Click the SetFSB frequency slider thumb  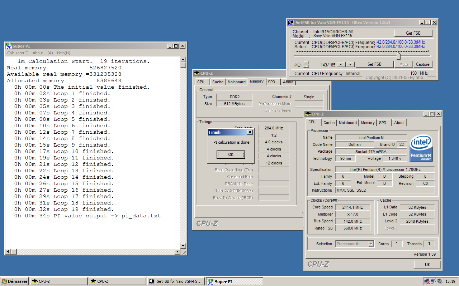point(398,56)
